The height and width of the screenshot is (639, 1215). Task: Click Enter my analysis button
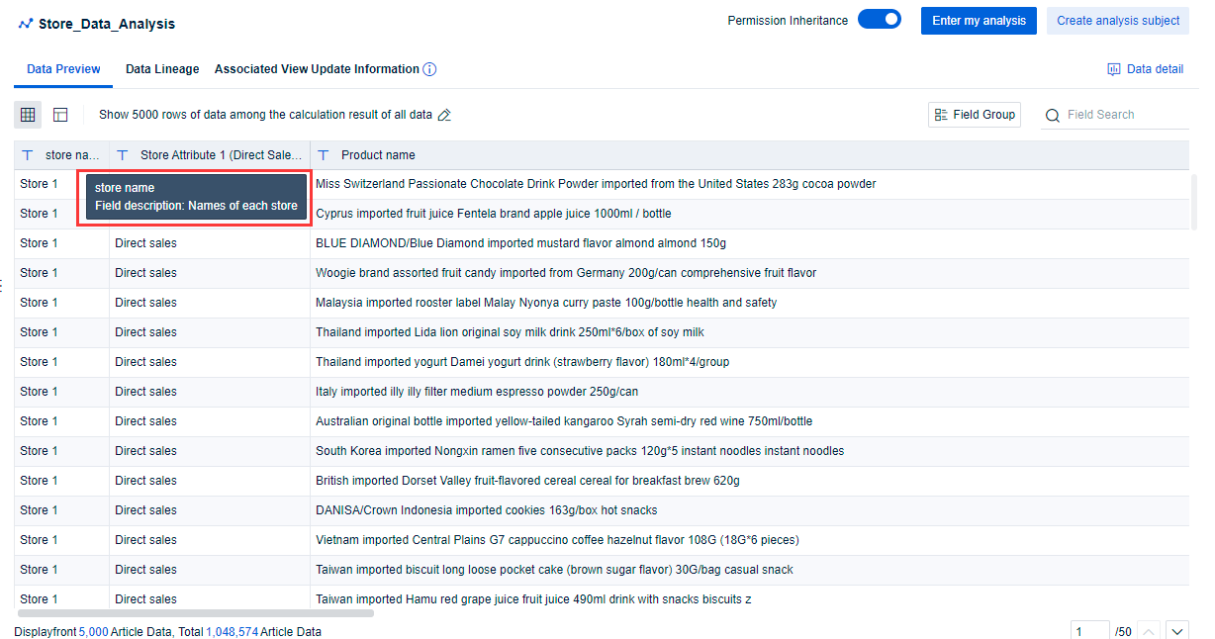pos(979,20)
